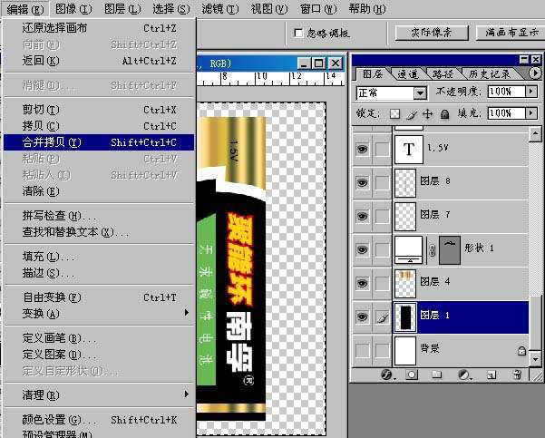Expand the 不透明度 opacity slider arrow
This screenshot has width=545, height=438.
click(531, 92)
